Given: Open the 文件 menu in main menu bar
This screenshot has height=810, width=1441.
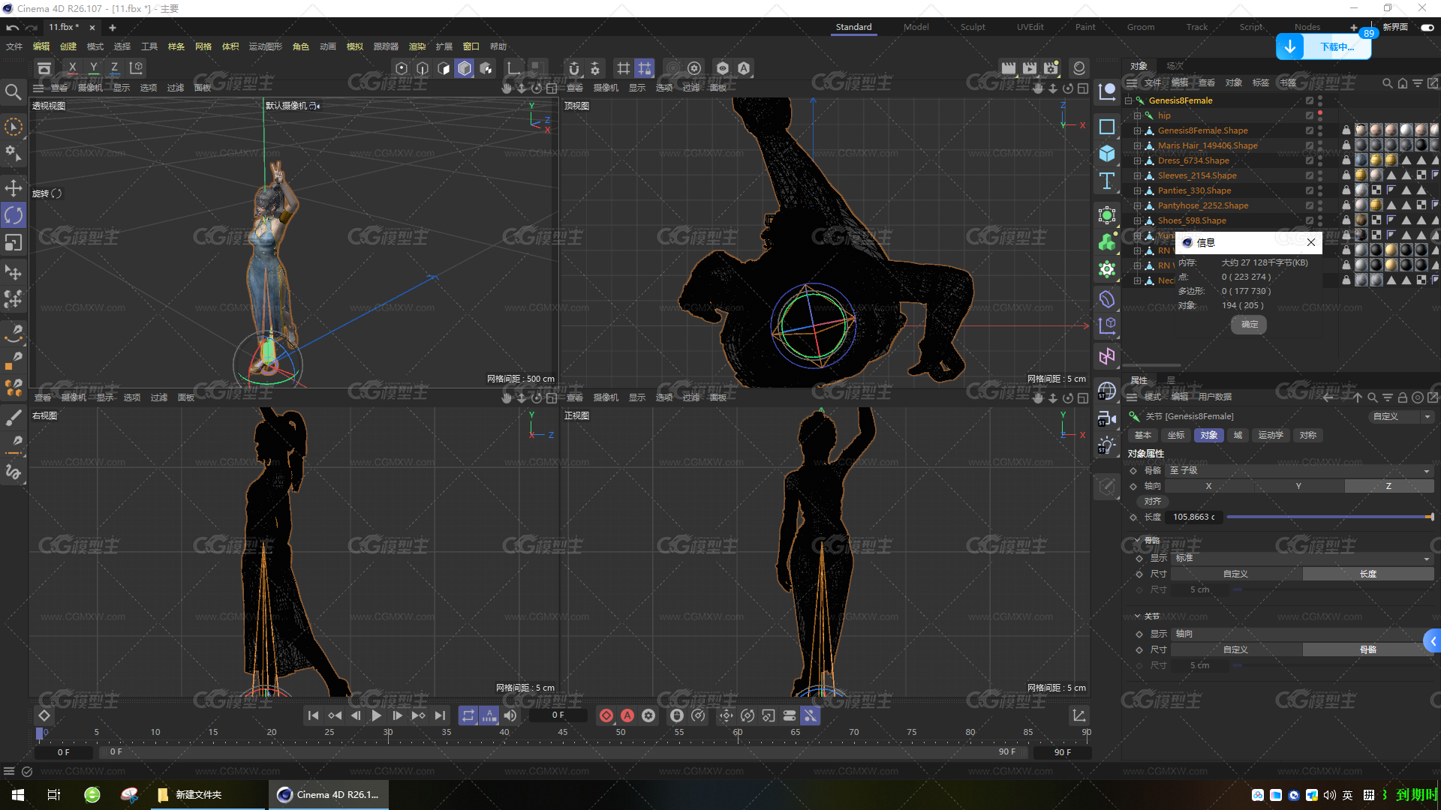Looking at the screenshot, I should pos(14,46).
